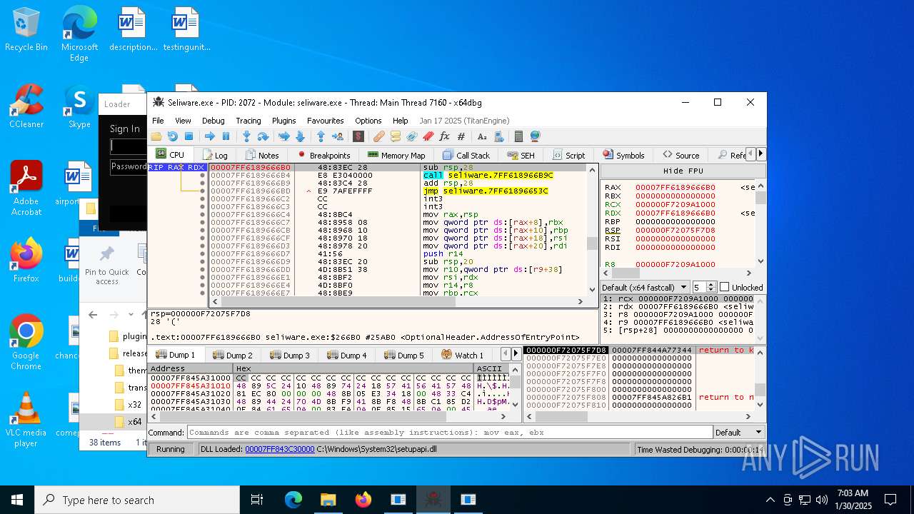Open the Options menu
The height and width of the screenshot is (514, 914).
point(368,121)
